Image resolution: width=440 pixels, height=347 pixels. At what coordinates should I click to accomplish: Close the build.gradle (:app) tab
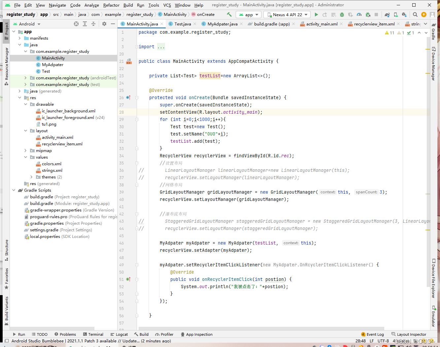click(x=293, y=24)
